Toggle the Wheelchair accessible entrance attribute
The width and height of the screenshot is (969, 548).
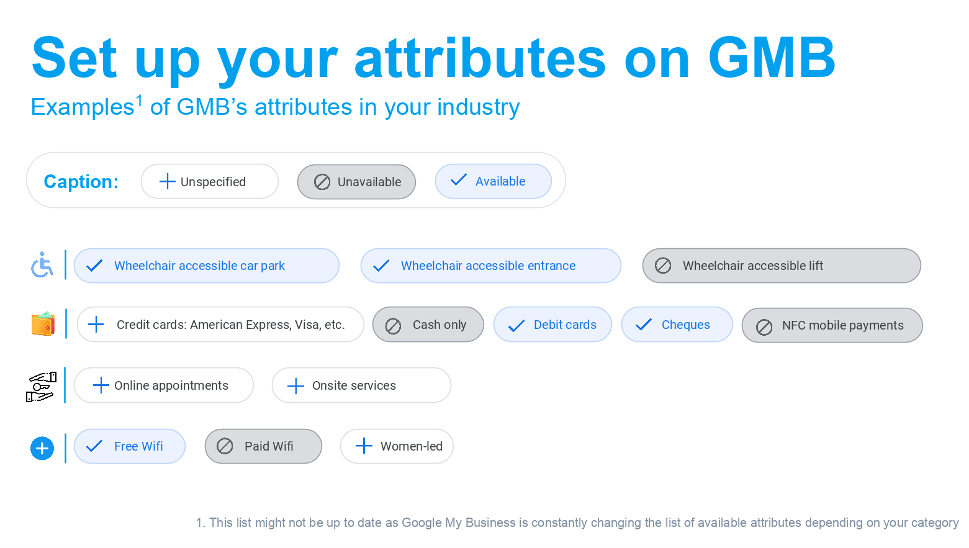click(x=491, y=266)
